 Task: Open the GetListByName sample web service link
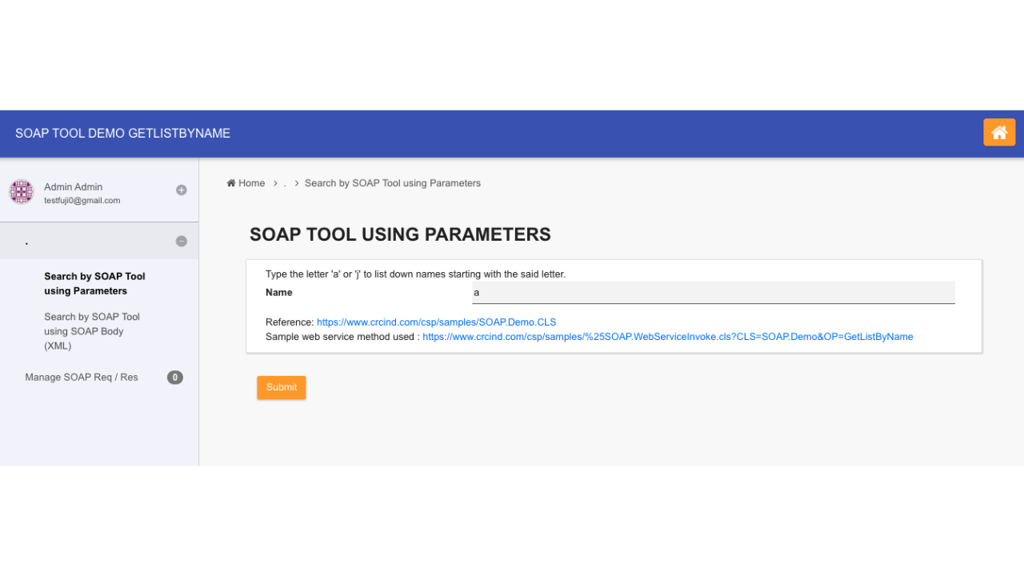[x=667, y=337]
